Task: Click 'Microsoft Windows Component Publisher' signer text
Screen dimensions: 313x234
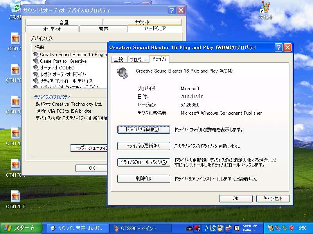Action: 221,113
